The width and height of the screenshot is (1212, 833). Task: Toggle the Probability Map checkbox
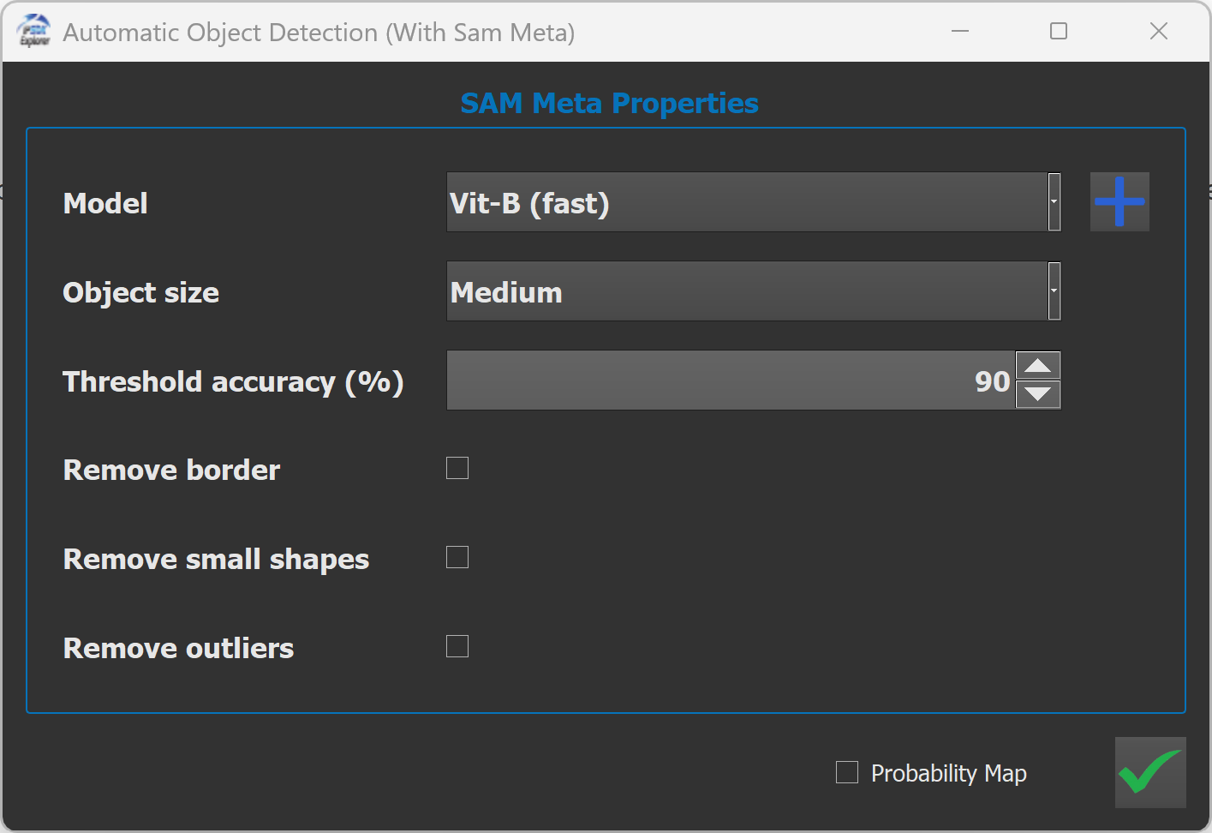(847, 772)
